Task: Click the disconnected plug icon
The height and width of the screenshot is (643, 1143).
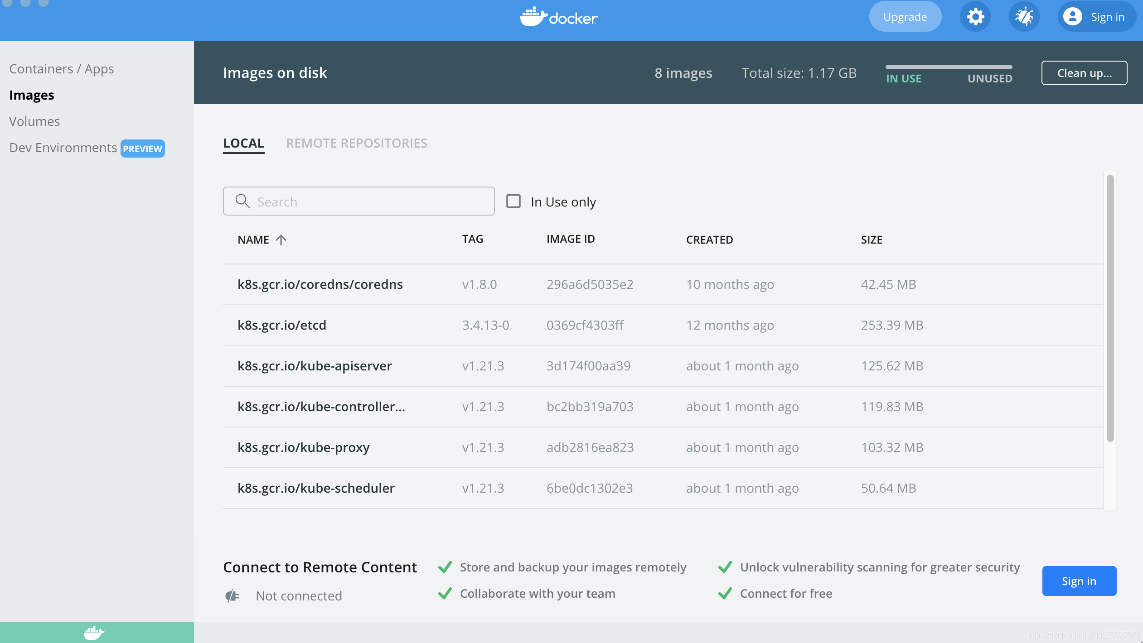Action: coord(232,596)
